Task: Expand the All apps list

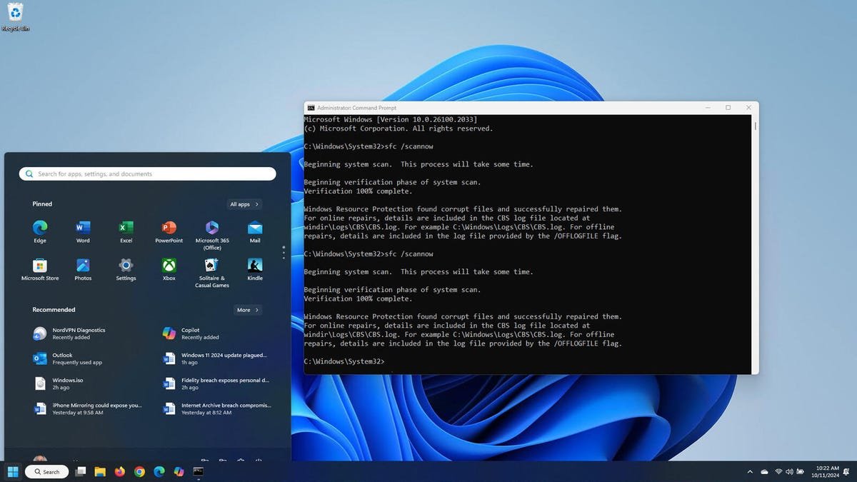Action: [x=244, y=204]
